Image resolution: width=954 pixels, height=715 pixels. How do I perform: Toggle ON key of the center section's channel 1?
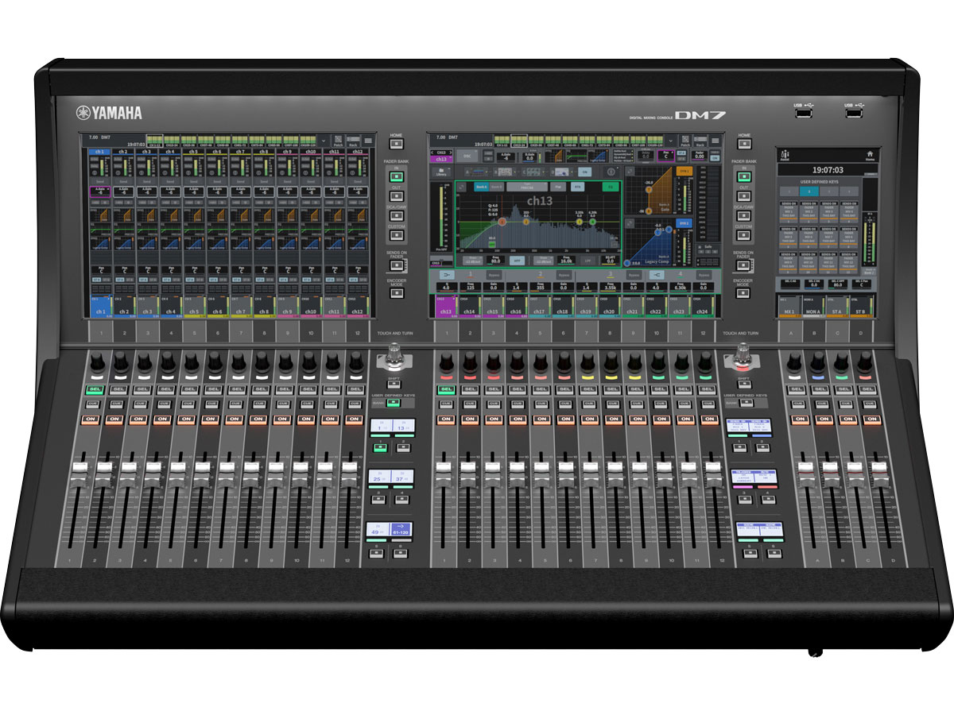(446, 419)
